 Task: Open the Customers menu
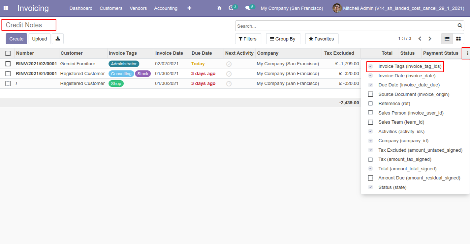point(111,8)
